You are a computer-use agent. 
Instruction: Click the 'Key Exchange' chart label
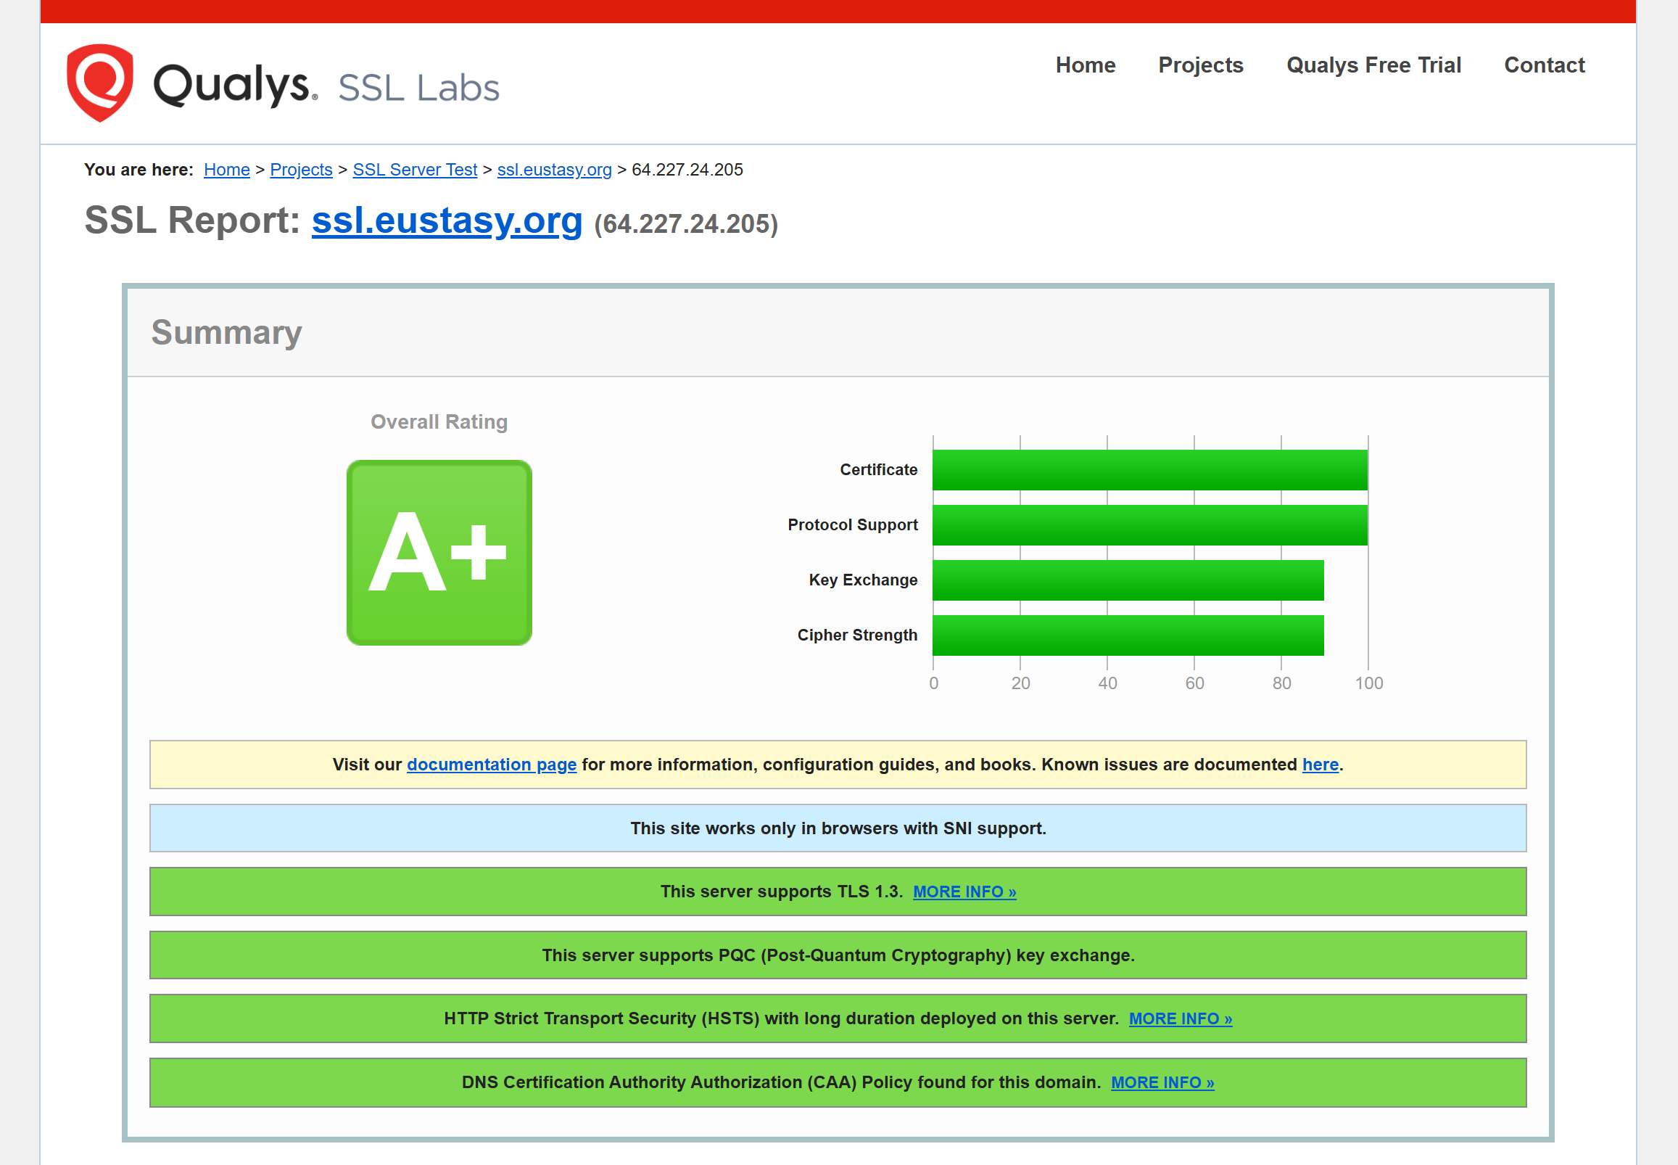point(862,580)
